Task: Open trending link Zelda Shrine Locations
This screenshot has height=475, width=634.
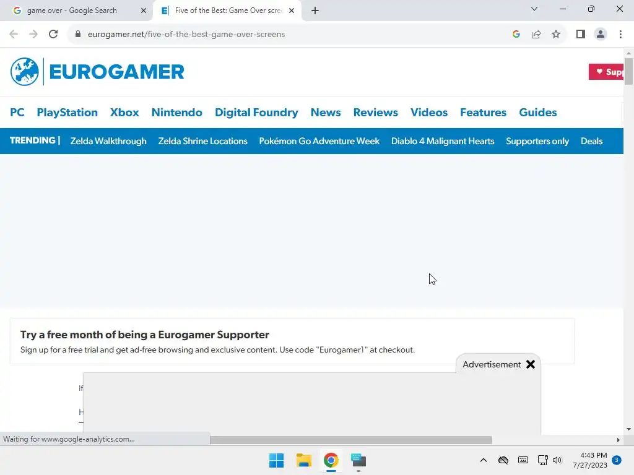Action: pos(202,141)
